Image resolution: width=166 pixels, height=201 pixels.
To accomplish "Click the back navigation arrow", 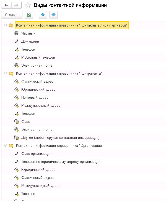I will tap(6, 5).
